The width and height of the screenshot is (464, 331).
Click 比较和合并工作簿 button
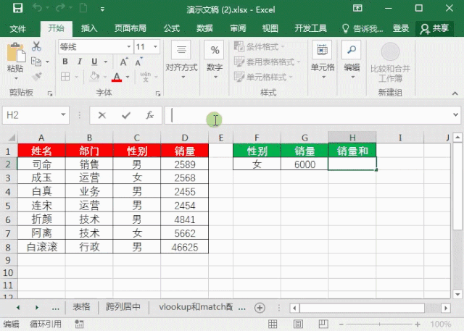390,63
